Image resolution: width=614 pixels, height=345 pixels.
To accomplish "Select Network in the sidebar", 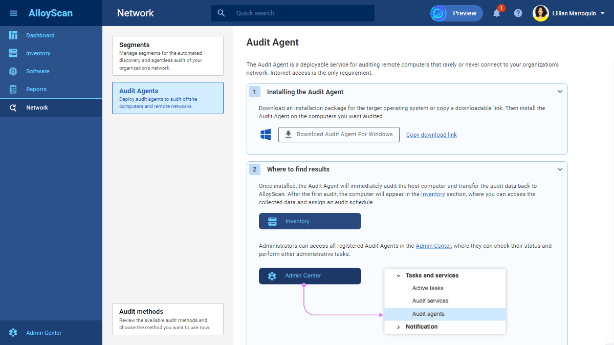I will (x=51, y=107).
